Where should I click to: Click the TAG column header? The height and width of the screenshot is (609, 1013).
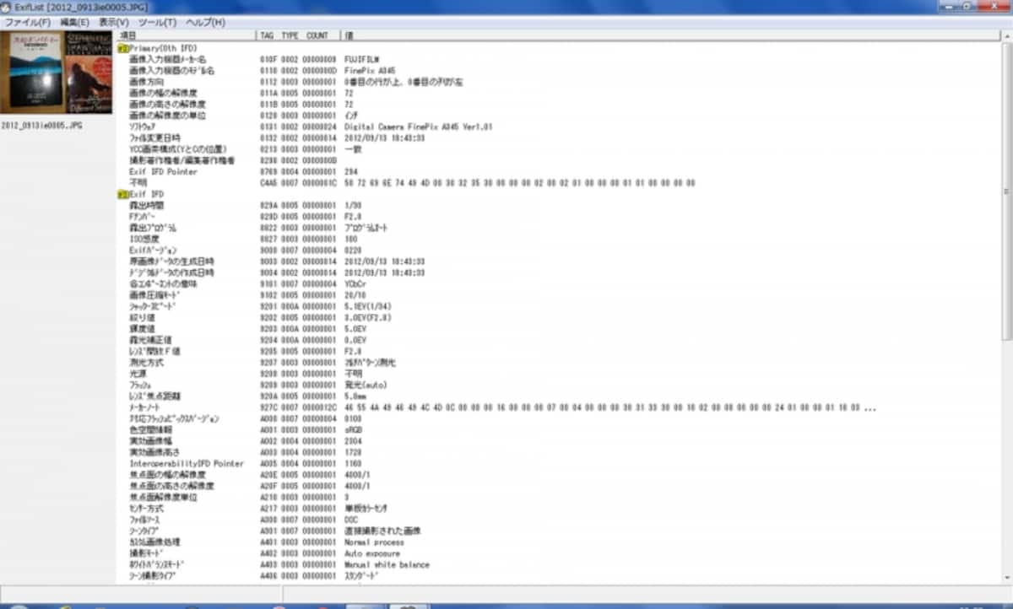tap(267, 35)
